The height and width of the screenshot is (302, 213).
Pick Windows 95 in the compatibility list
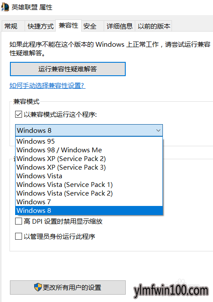(x=89, y=141)
